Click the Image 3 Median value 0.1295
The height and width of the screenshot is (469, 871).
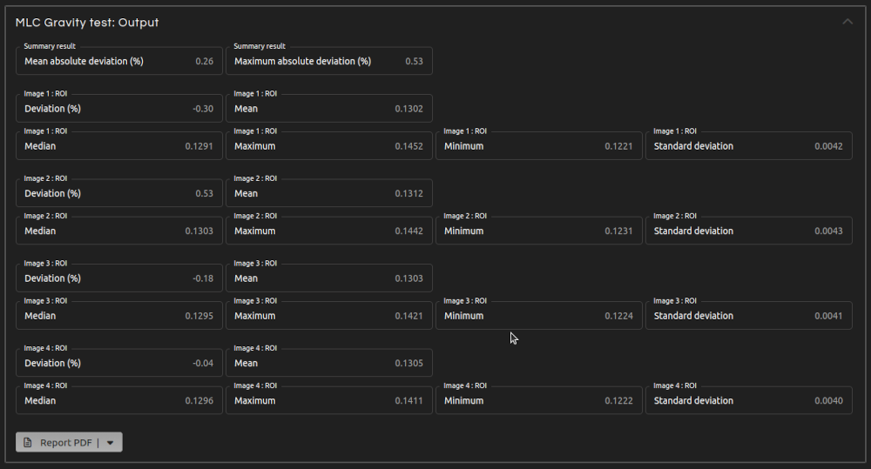199,316
